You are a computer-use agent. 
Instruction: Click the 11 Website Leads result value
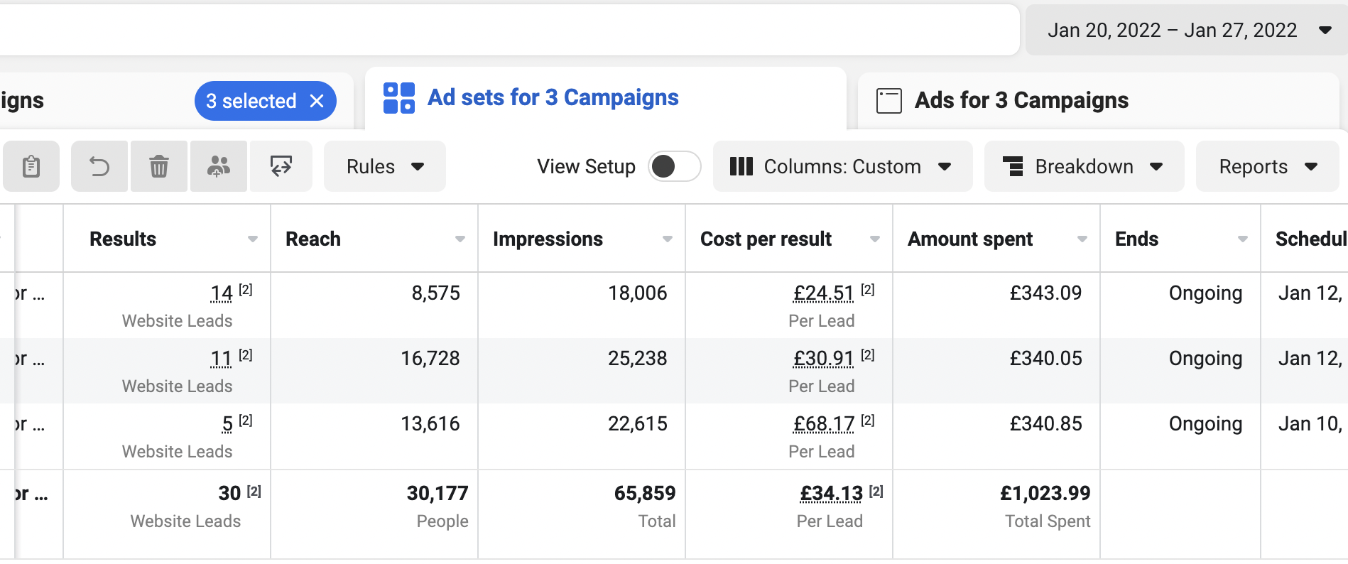coord(221,359)
